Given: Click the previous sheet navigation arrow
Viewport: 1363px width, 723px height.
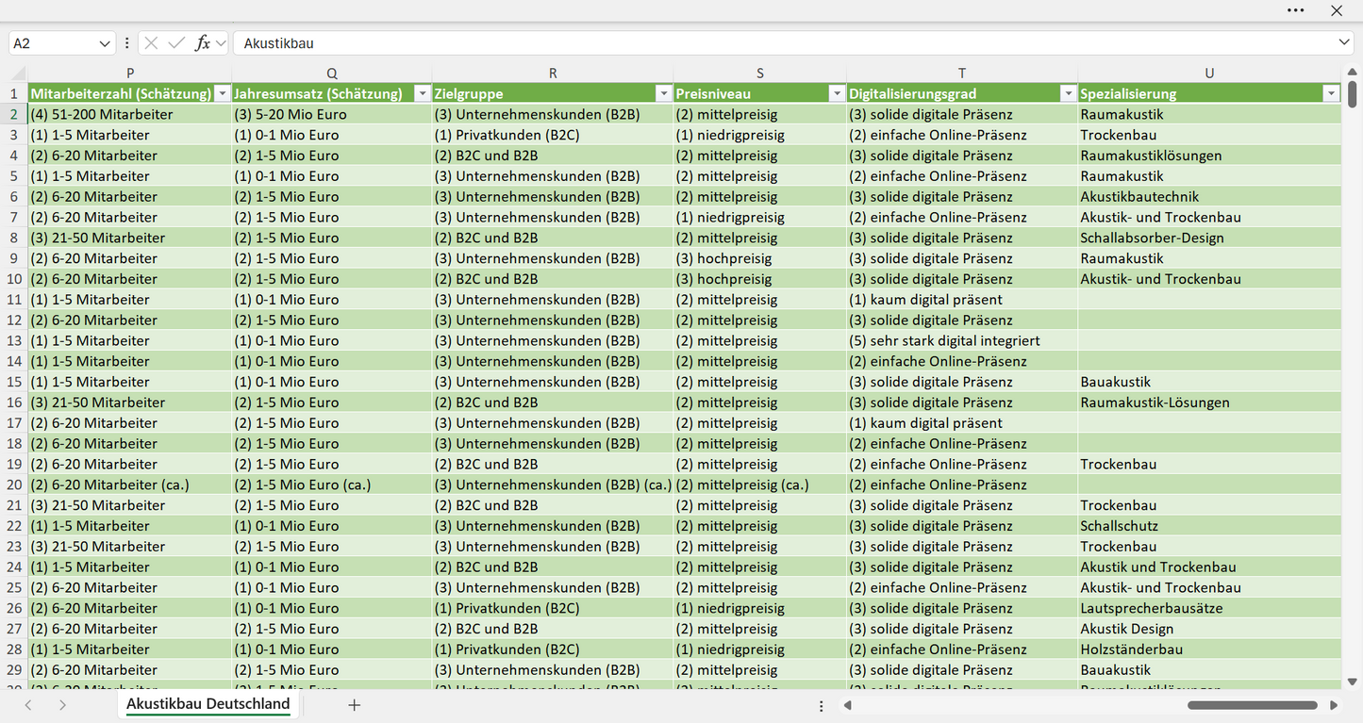Looking at the screenshot, I should coord(28,705).
